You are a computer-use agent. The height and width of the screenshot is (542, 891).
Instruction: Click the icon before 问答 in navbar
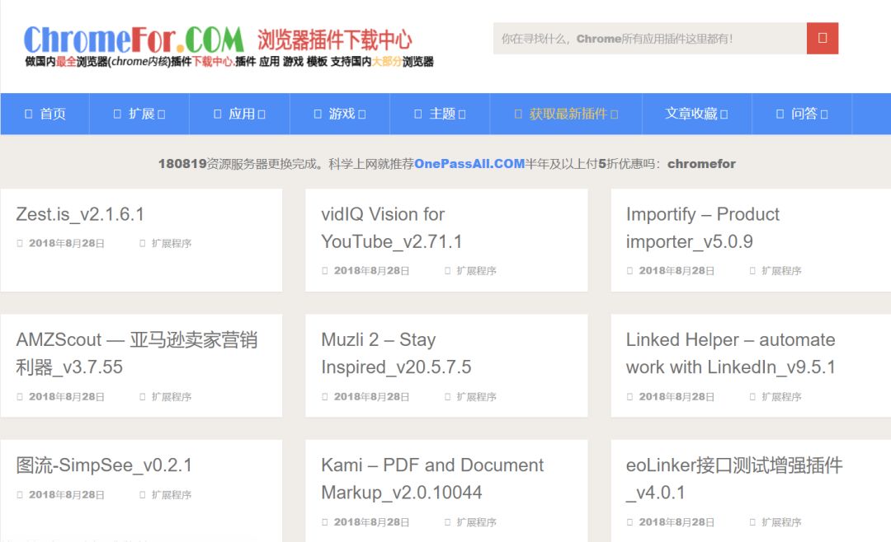[780, 114]
